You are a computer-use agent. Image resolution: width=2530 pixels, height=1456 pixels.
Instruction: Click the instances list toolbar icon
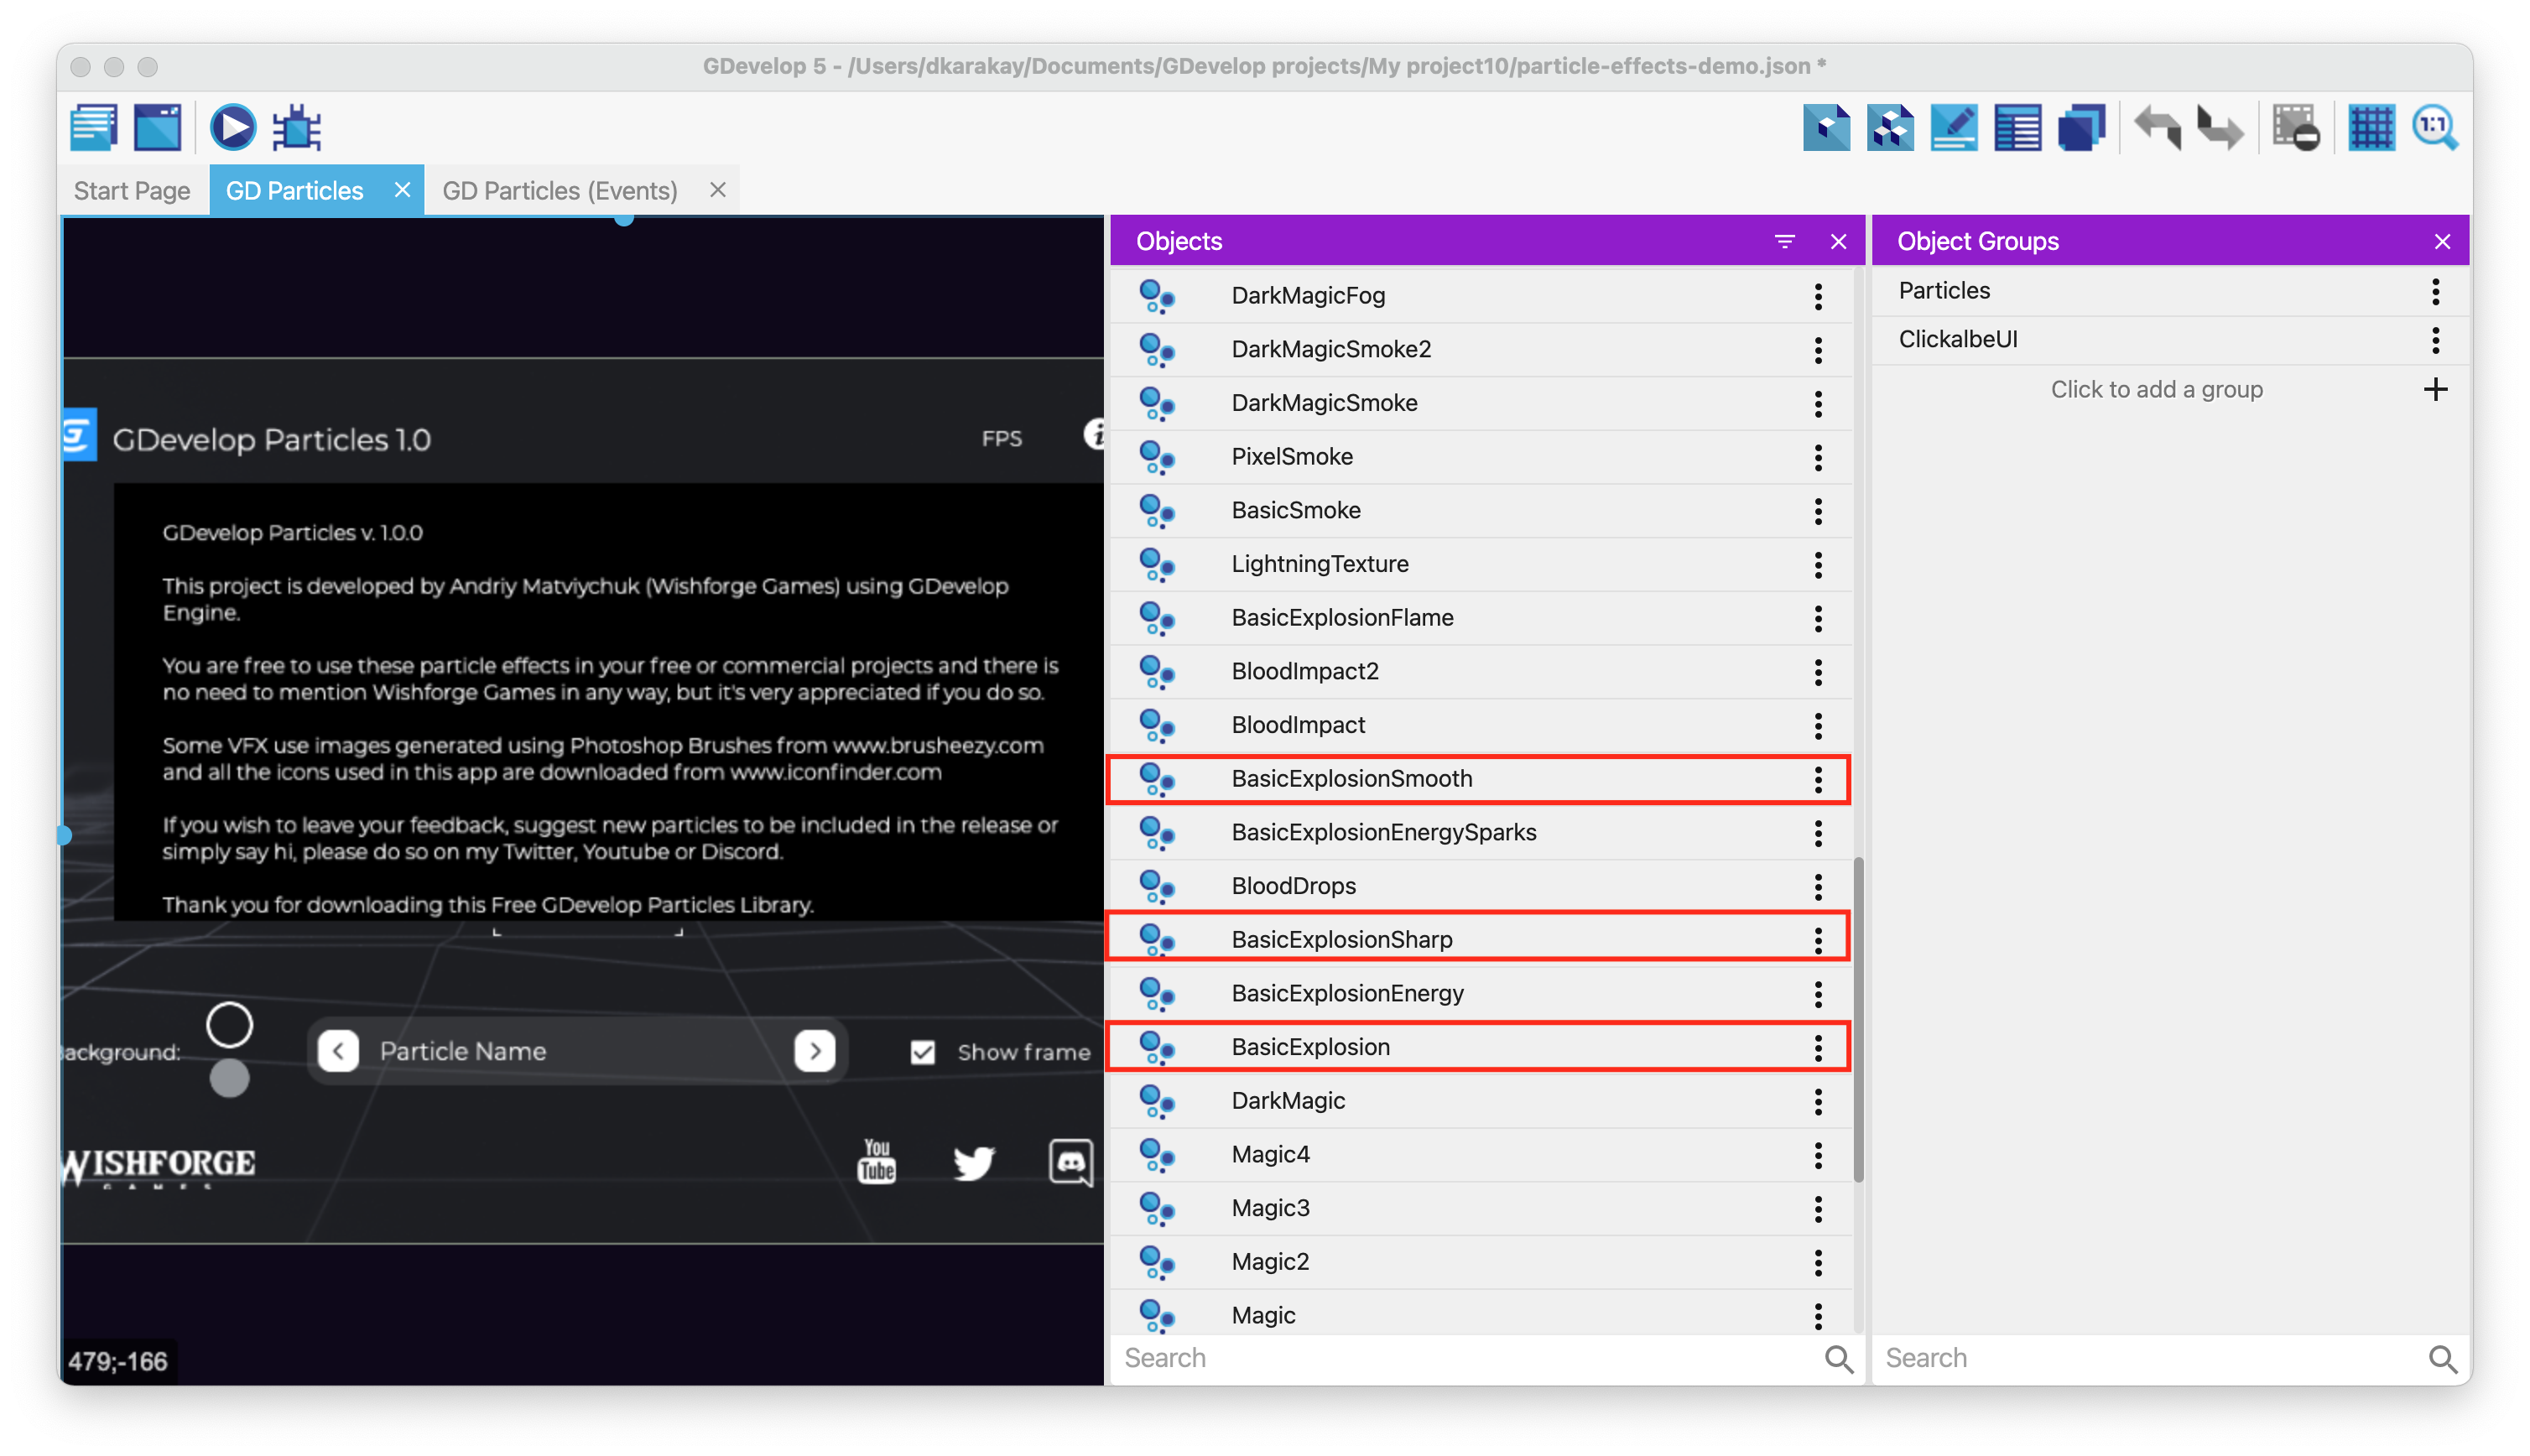tap(2017, 128)
